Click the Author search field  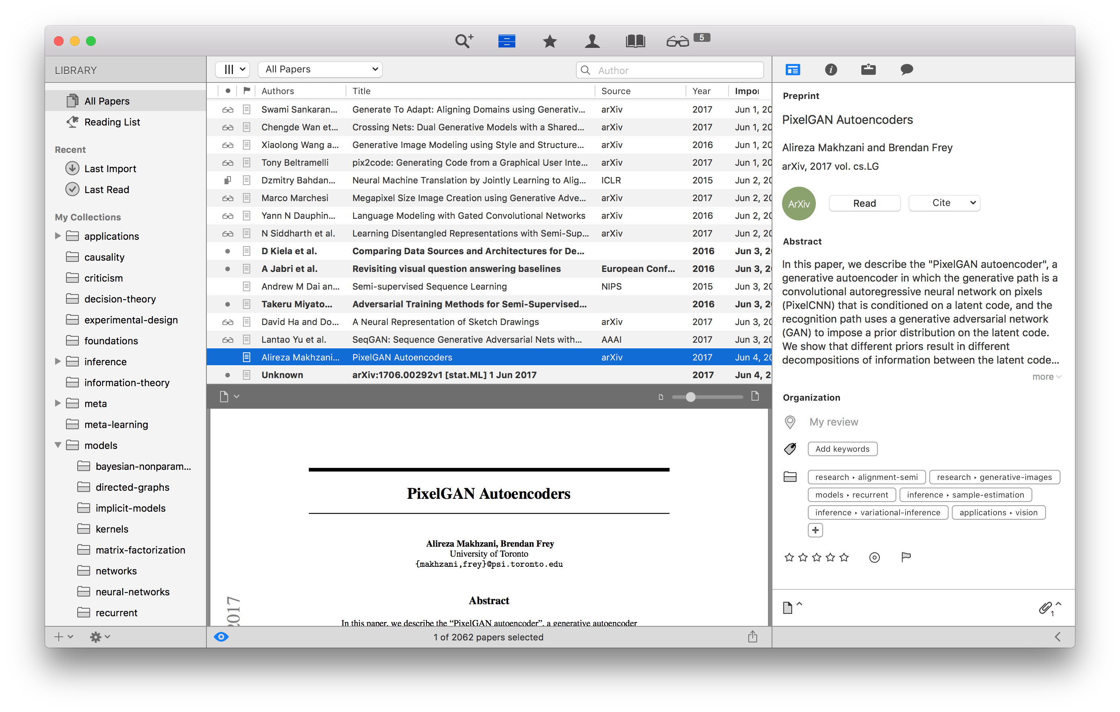[x=670, y=70]
